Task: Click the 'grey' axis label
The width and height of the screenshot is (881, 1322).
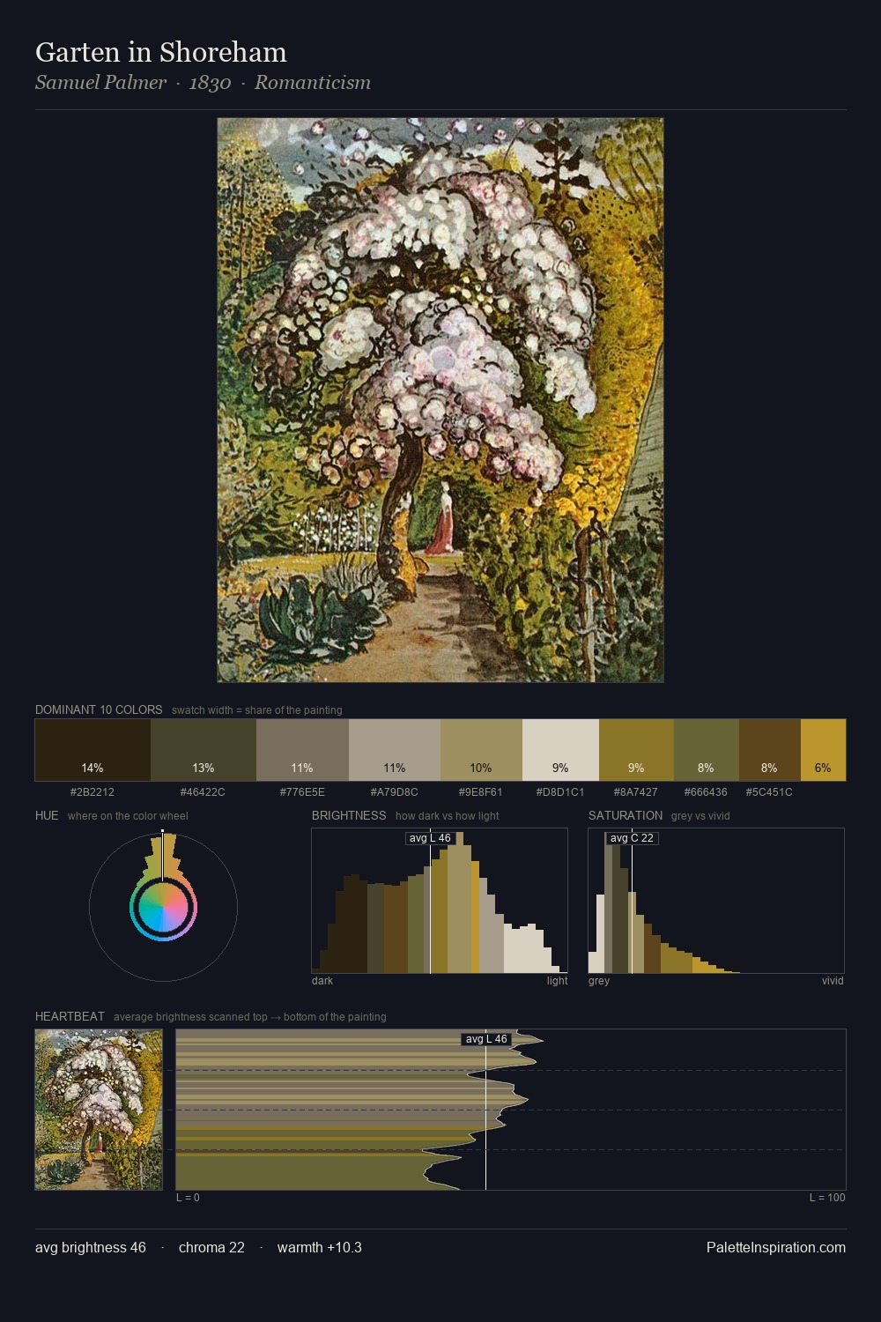Action: 599,981
